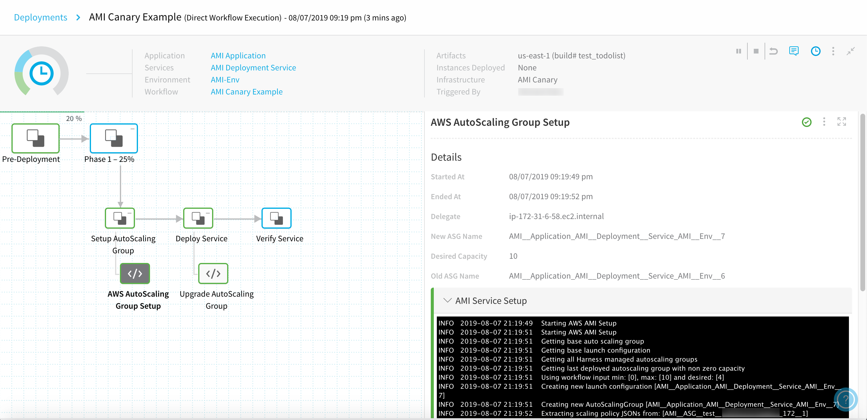This screenshot has width=867, height=420.
Task: Open AWS AutoScaling Group Setup step options menu
Action: 824,122
